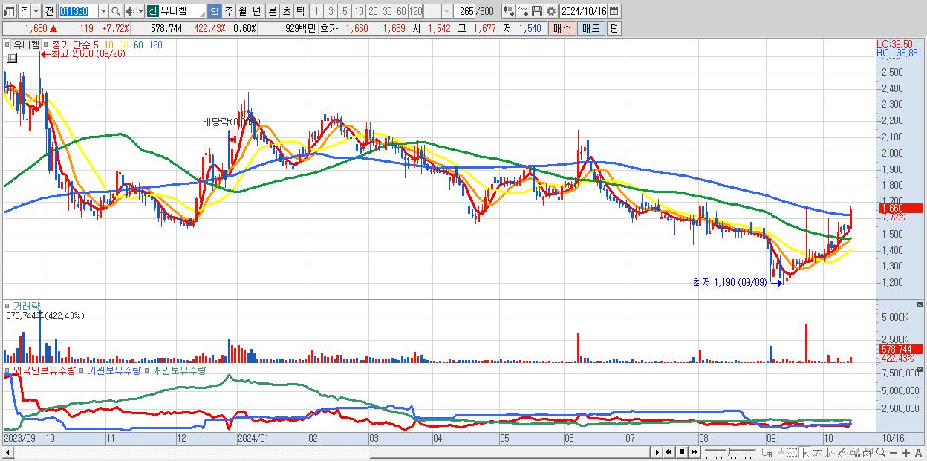Select the weekly 주 period button

pyautogui.click(x=229, y=11)
